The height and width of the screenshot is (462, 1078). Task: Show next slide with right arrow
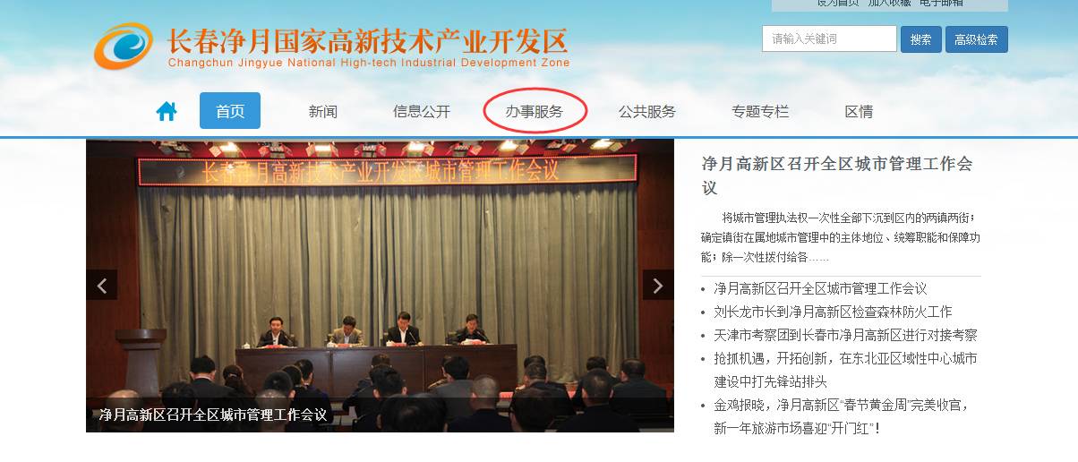[x=658, y=286]
